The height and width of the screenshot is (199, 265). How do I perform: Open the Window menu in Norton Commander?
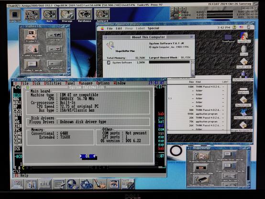coord(120,83)
